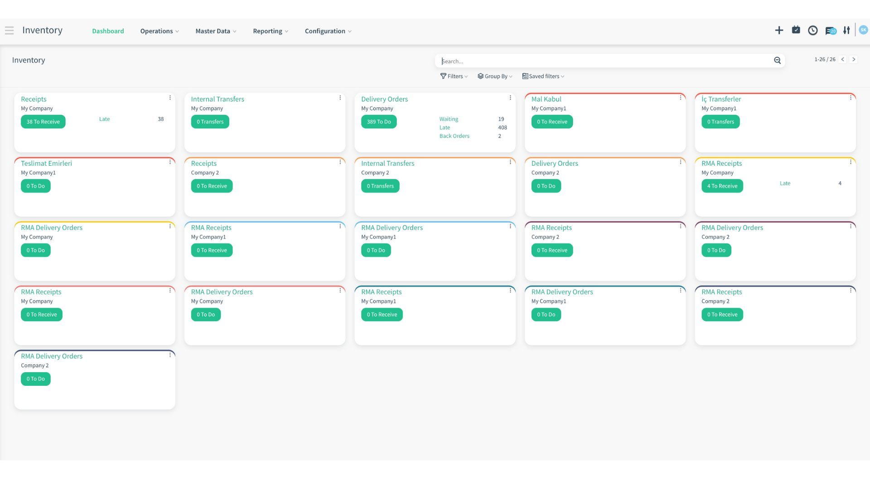The width and height of the screenshot is (870, 489).
Task: Open kebab menu on Receipts My Company card
Action: [170, 98]
